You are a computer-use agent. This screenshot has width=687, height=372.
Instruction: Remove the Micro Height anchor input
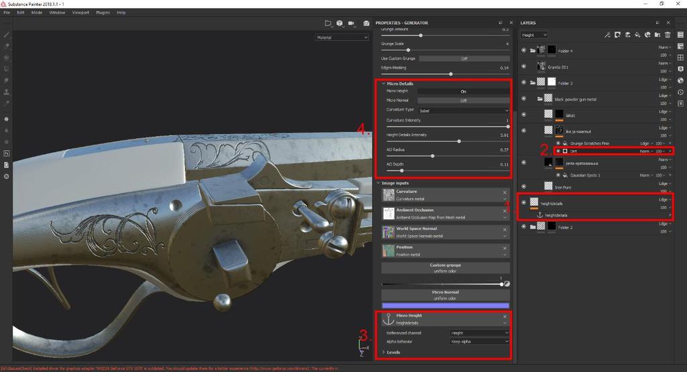(505, 316)
